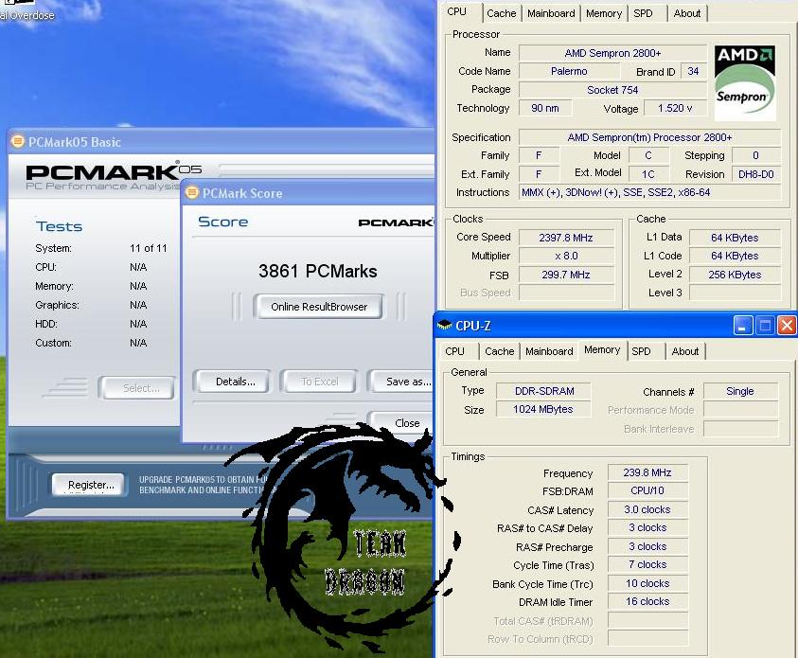The image size is (798, 658).
Task: Open SPD tab in upper CPU-Z window
Action: click(x=644, y=14)
